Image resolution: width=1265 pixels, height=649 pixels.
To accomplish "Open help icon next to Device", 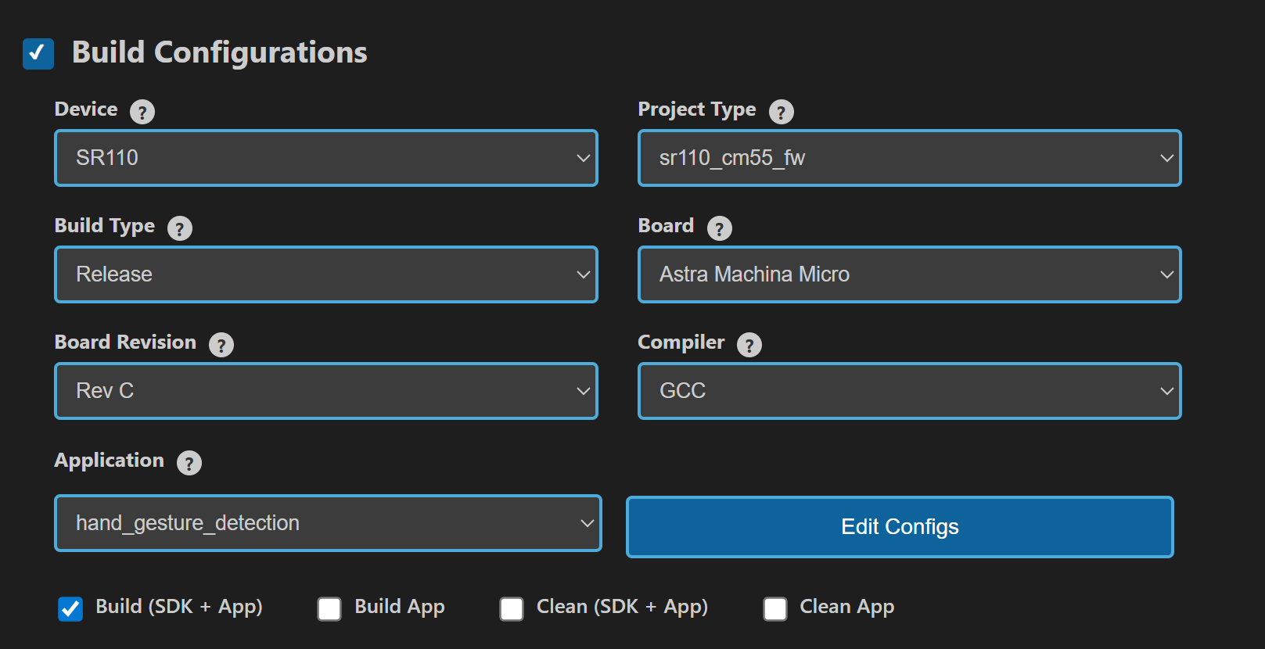I will 142,112.
